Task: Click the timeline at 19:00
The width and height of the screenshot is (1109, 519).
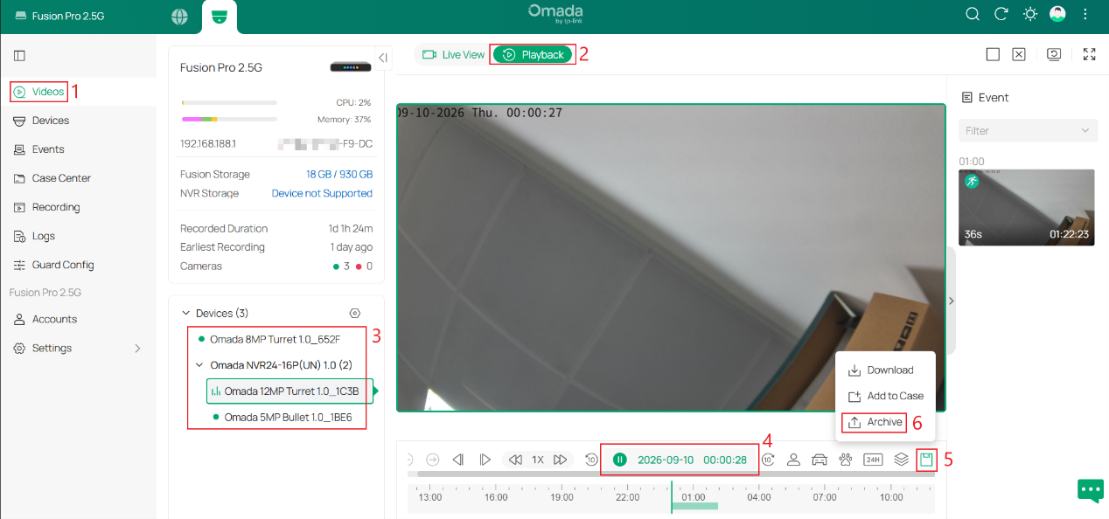Action: tap(561, 497)
